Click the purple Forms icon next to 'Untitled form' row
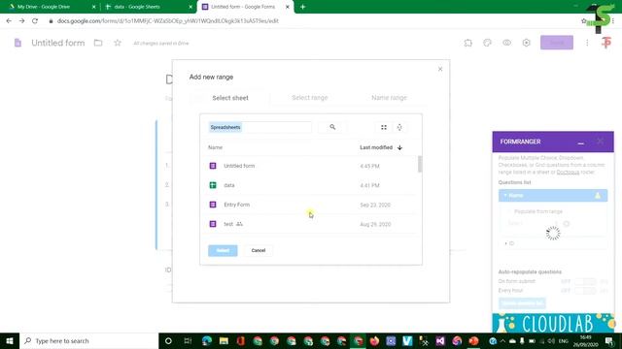The width and height of the screenshot is (622, 349). pos(213,166)
